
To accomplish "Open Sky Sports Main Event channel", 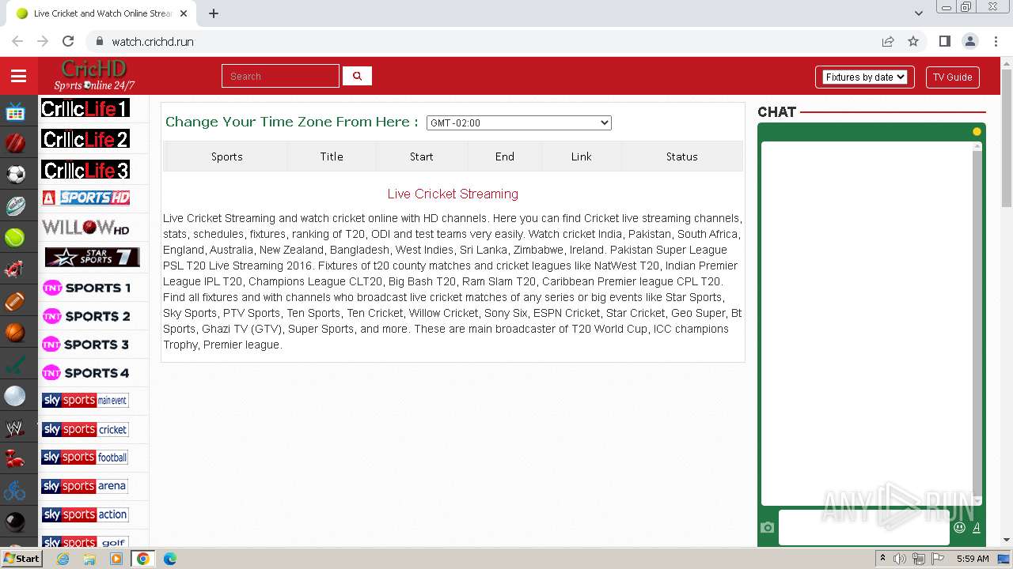I will tap(85, 401).
